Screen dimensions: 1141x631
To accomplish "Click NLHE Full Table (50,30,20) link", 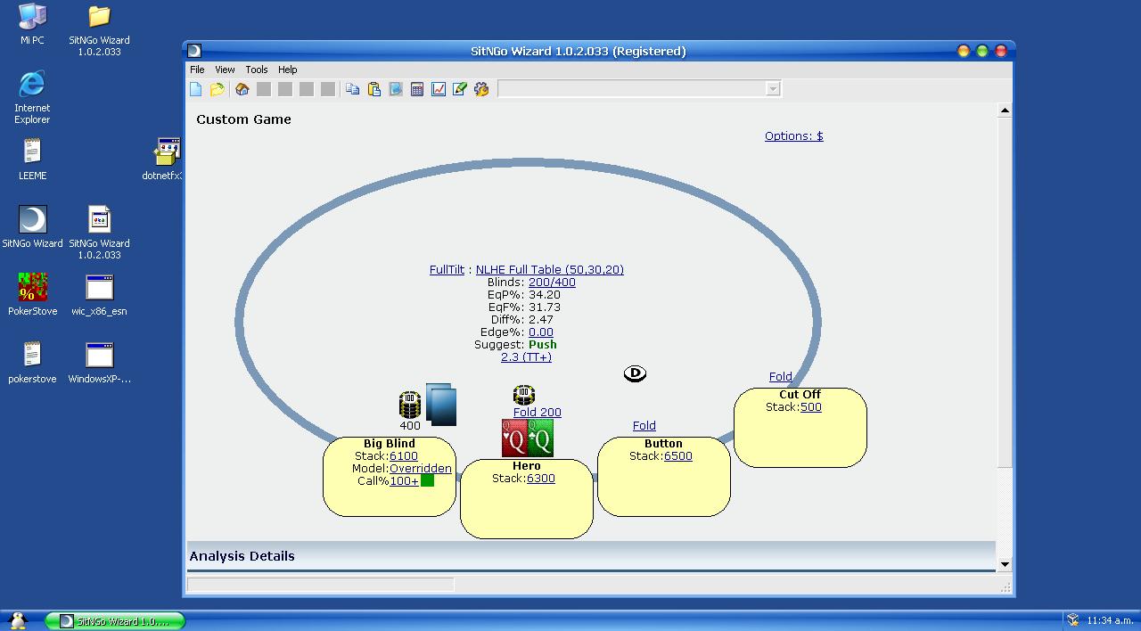I will pyautogui.click(x=550, y=270).
